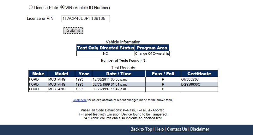Select the VIN (Vehicle ID Number) option
The width and height of the screenshot is (253, 135).
click(62, 7)
